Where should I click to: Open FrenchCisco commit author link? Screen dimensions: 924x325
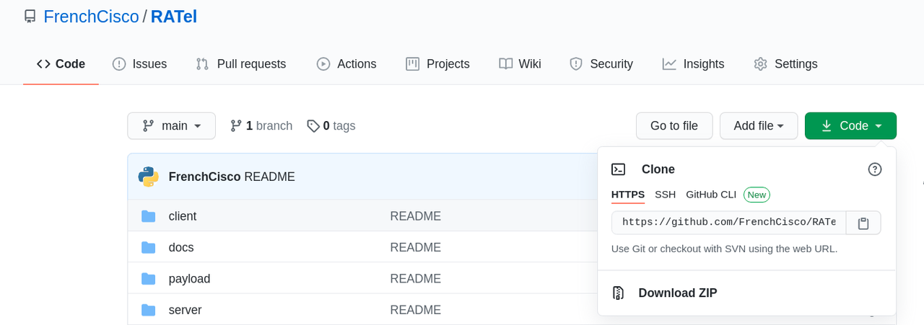point(205,177)
